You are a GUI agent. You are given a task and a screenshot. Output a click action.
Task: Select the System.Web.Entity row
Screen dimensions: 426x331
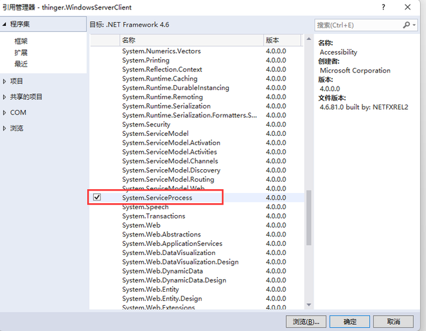(x=197, y=290)
